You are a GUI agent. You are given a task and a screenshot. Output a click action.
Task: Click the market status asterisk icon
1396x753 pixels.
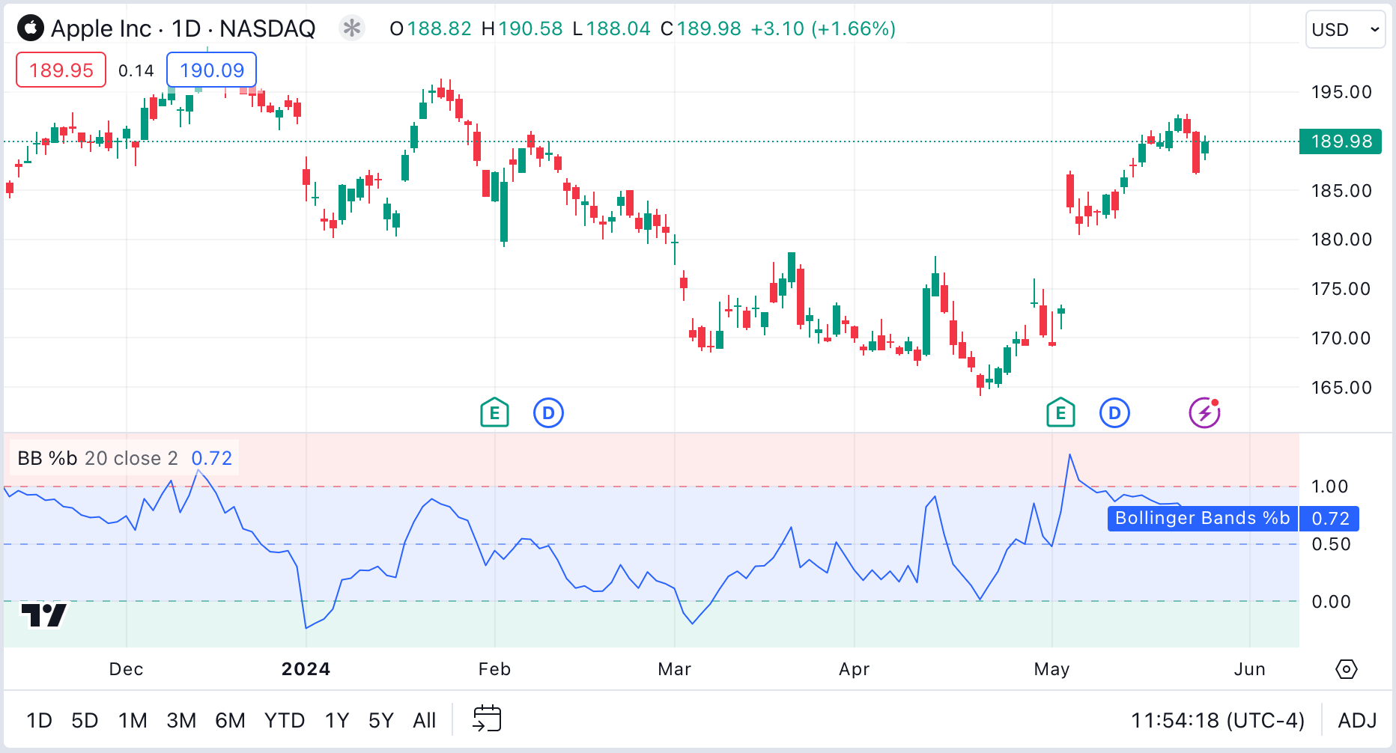pyautogui.click(x=351, y=28)
